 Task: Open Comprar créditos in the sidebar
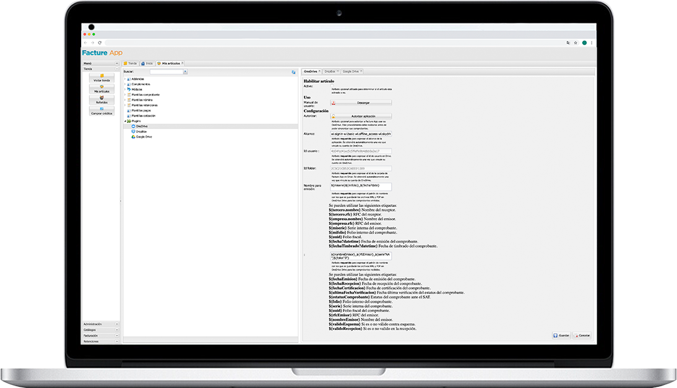101,111
